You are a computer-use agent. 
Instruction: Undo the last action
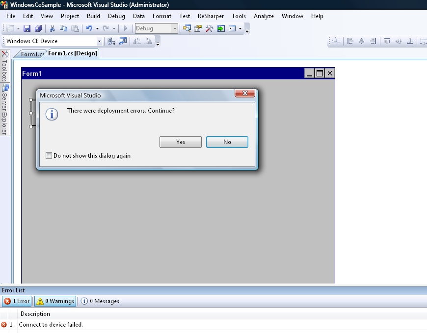click(x=89, y=28)
